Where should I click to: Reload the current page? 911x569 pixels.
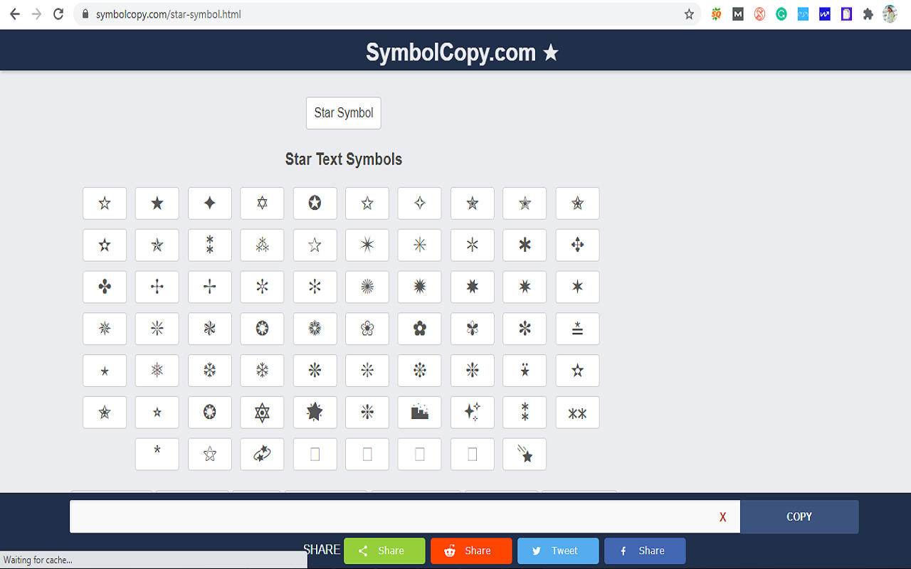[x=58, y=13]
